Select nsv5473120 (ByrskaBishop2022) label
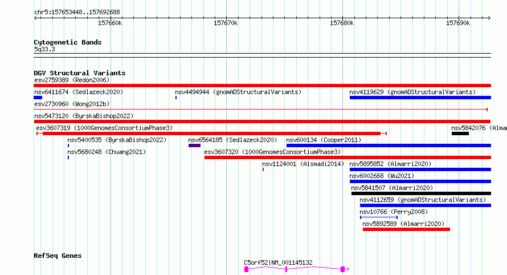Image resolution: width=507 pixels, height=275 pixels. pyautogui.click(x=84, y=116)
